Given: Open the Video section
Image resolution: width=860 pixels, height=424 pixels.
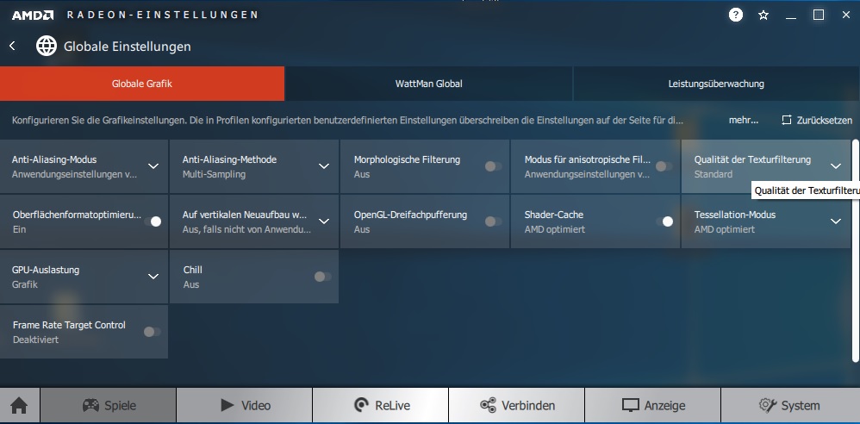Looking at the screenshot, I should (244, 406).
